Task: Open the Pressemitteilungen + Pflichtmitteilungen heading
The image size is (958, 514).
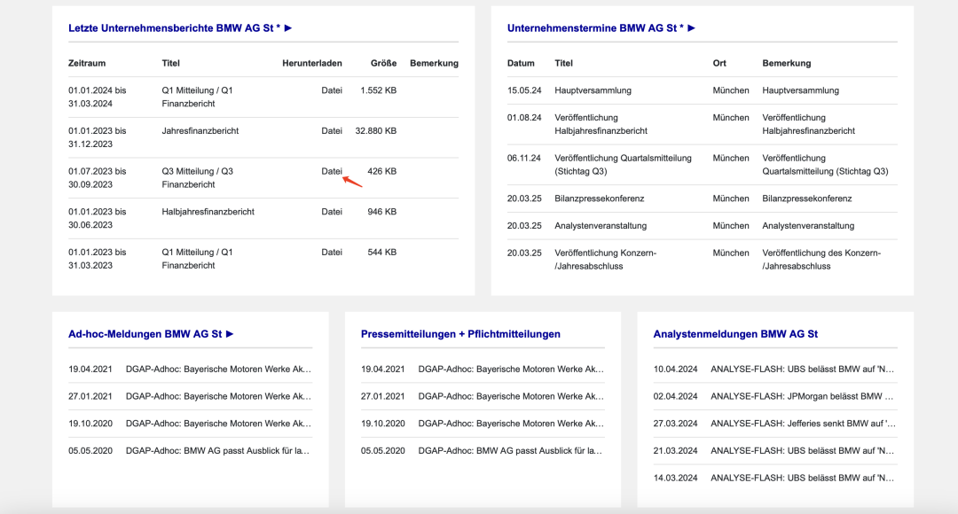Action: tap(460, 334)
